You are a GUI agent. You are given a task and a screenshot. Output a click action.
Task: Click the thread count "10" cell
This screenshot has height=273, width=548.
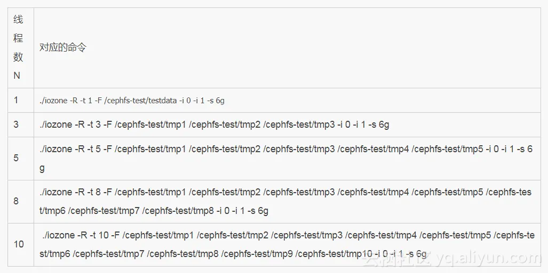[19, 244]
